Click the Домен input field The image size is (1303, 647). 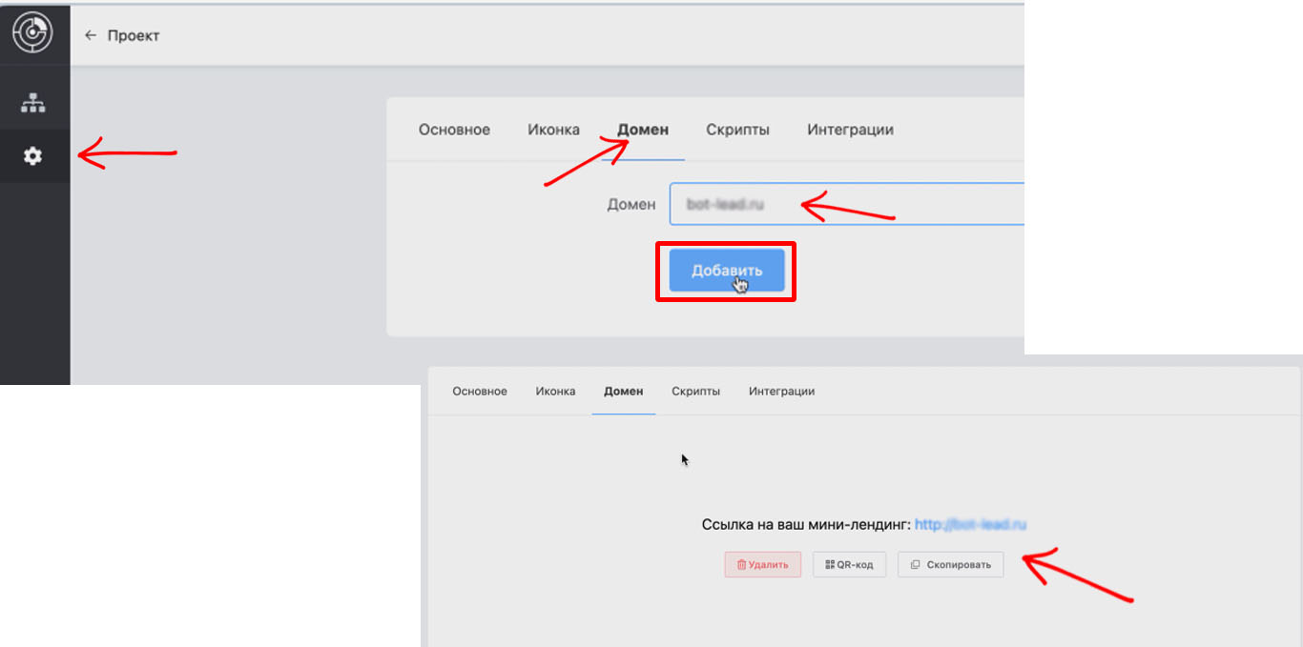click(847, 204)
